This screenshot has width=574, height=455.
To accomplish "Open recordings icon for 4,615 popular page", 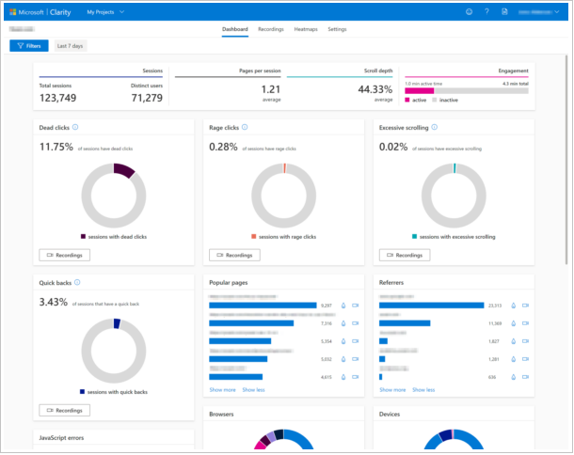I will tap(355, 377).
